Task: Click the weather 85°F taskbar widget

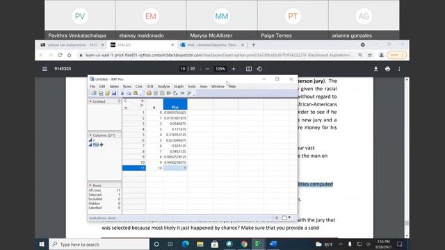Action: (324, 244)
